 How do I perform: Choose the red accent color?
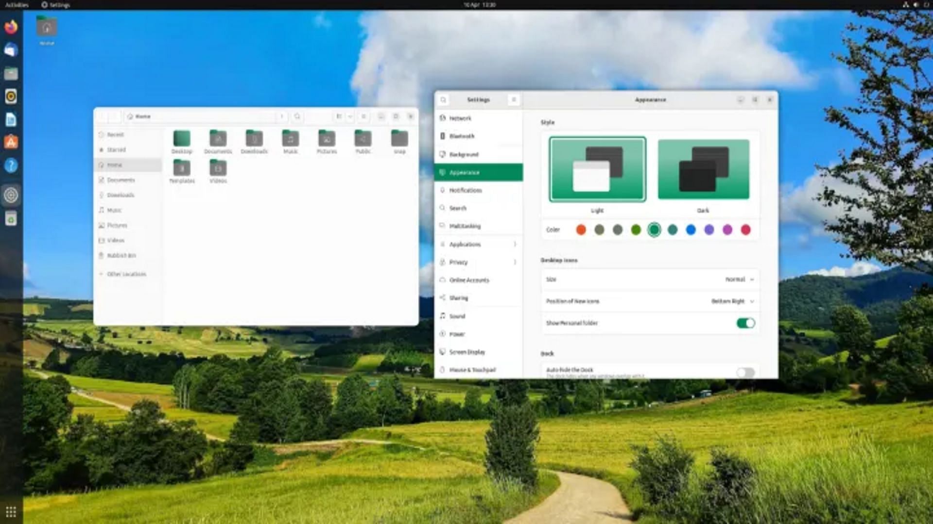click(x=745, y=230)
